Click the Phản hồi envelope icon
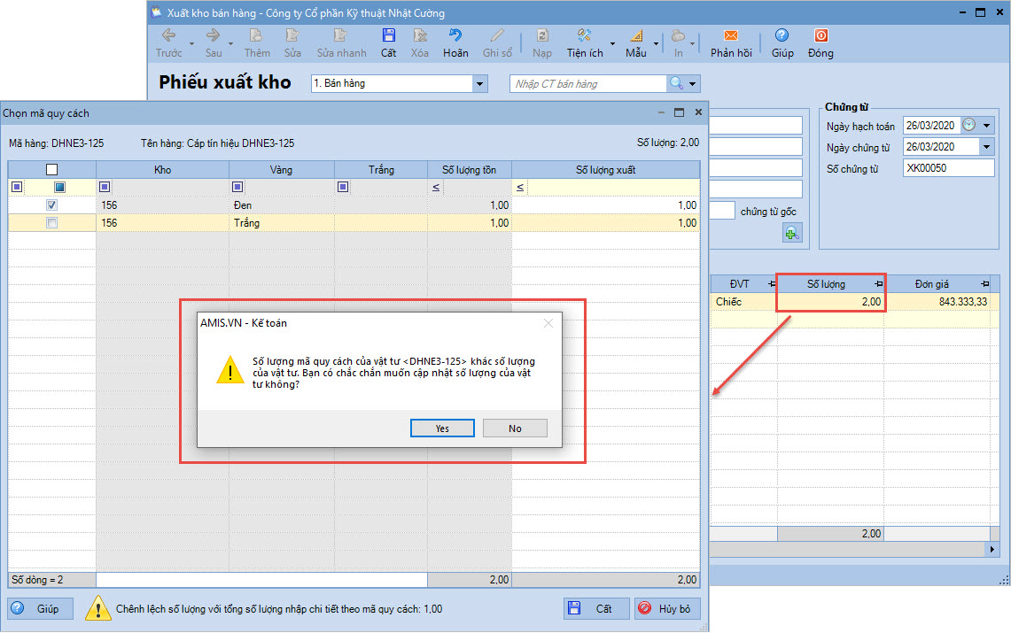The height and width of the screenshot is (633, 1011). 731,37
